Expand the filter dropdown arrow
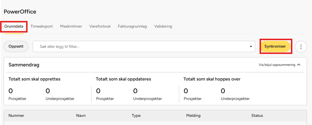The width and height of the screenshot is (312, 125). (x=251, y=46)
